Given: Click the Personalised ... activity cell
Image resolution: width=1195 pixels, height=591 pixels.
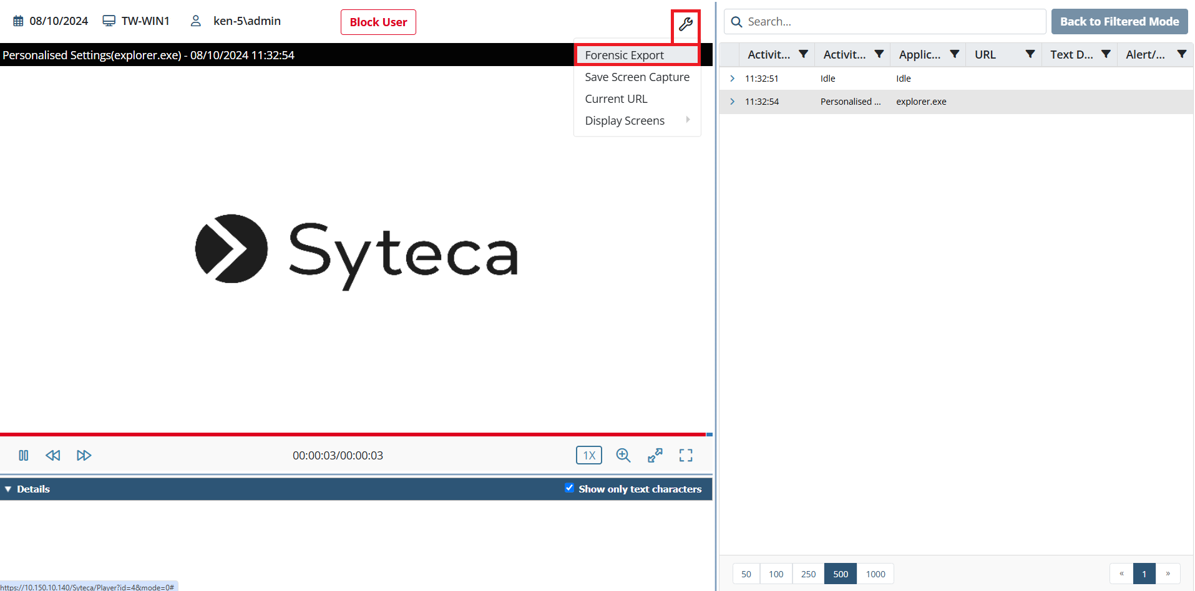Looking at the screenshot, I should (x=851, y=102).
